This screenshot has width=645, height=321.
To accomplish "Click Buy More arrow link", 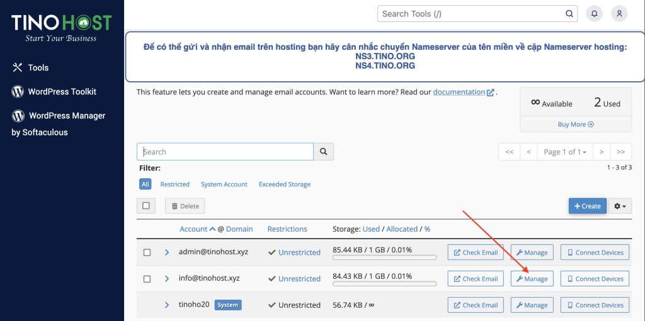I will (x=576, y=124).
